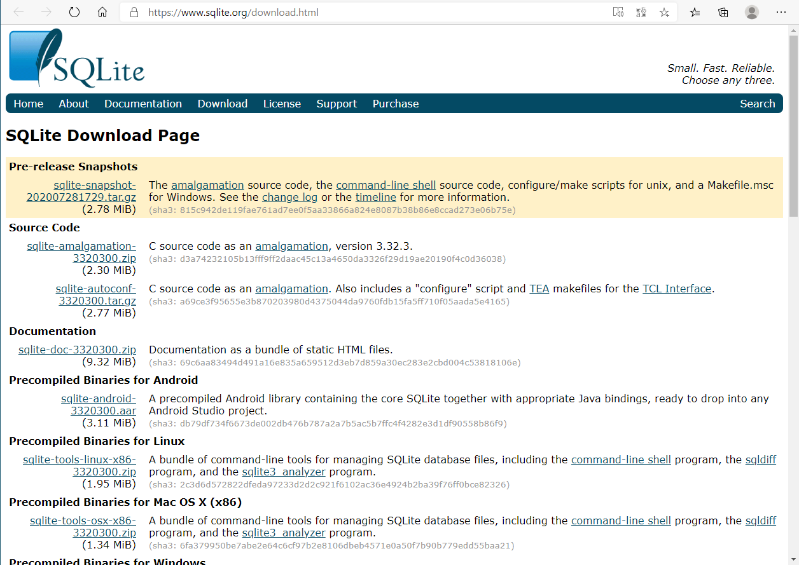Go to the browser Home icon

[x=102, y=12]
